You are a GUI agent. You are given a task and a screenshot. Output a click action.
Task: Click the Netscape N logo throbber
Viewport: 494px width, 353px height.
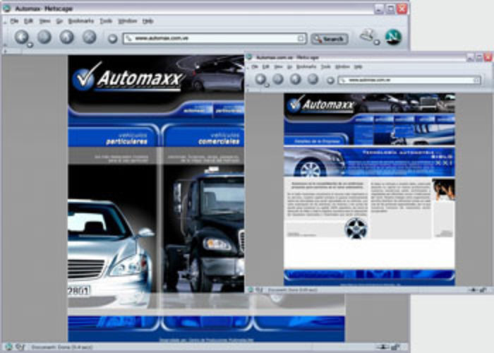click(x=393, y=37)
